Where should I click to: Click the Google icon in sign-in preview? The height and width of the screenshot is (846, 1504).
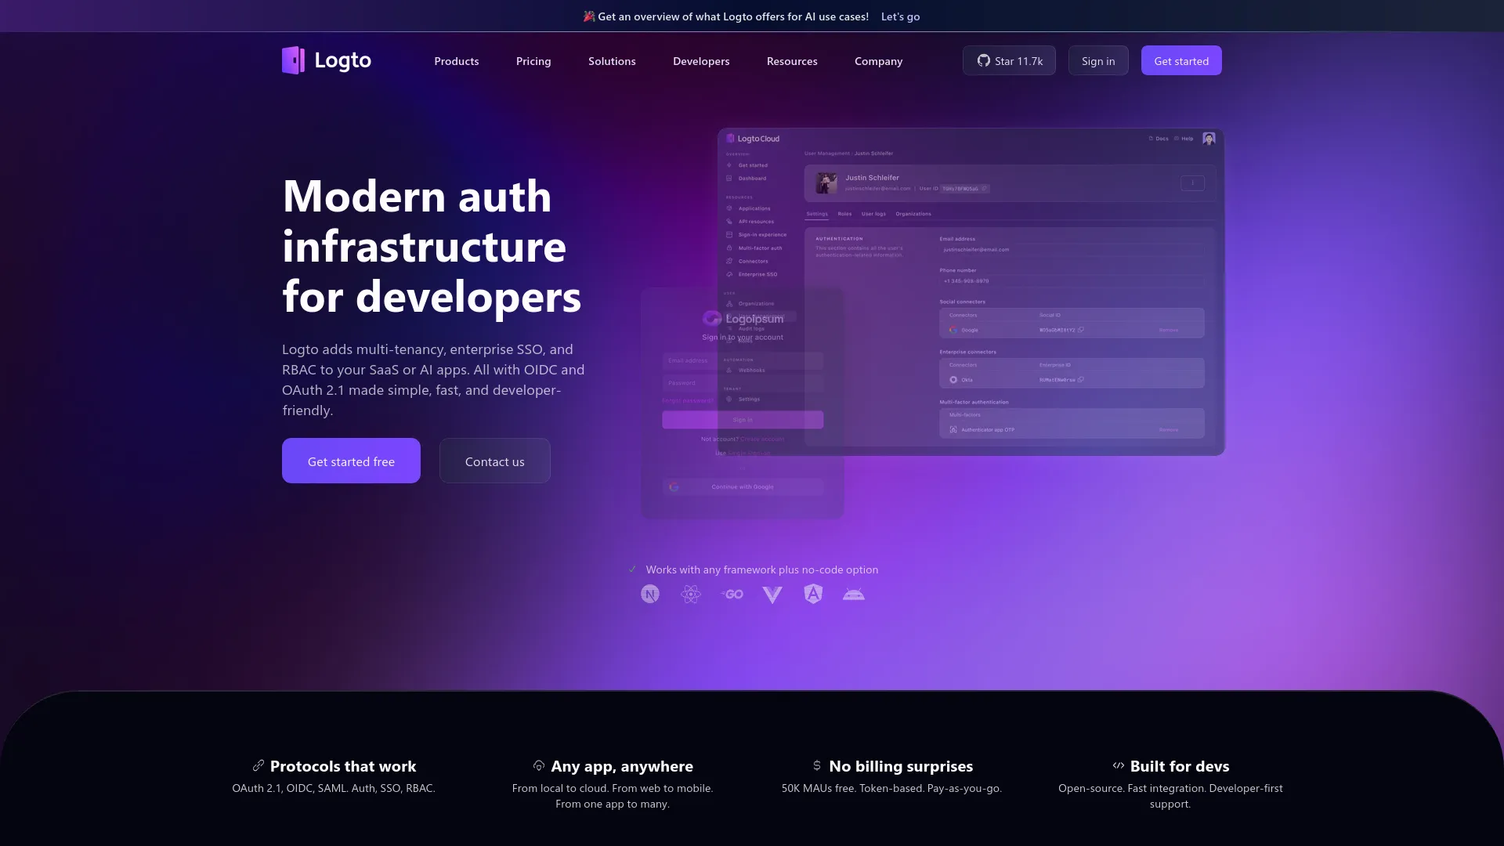coord(674,486)
